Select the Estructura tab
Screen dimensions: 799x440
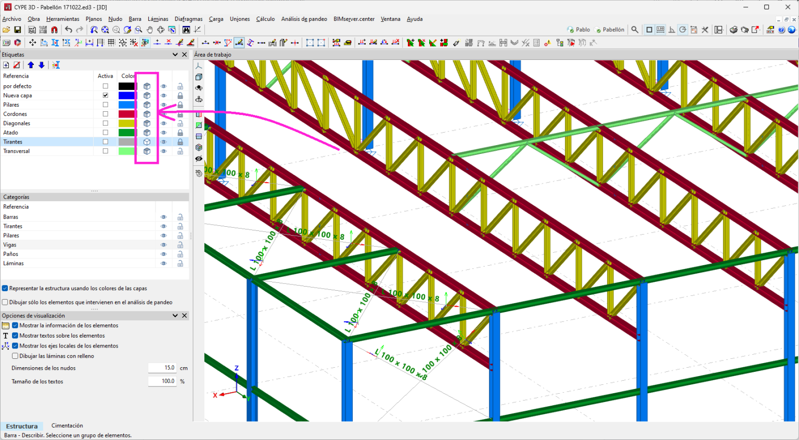(x=22, y=426)
